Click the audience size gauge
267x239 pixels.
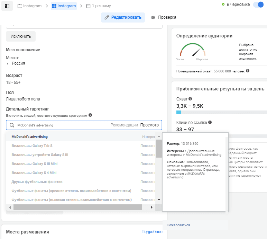193,50
